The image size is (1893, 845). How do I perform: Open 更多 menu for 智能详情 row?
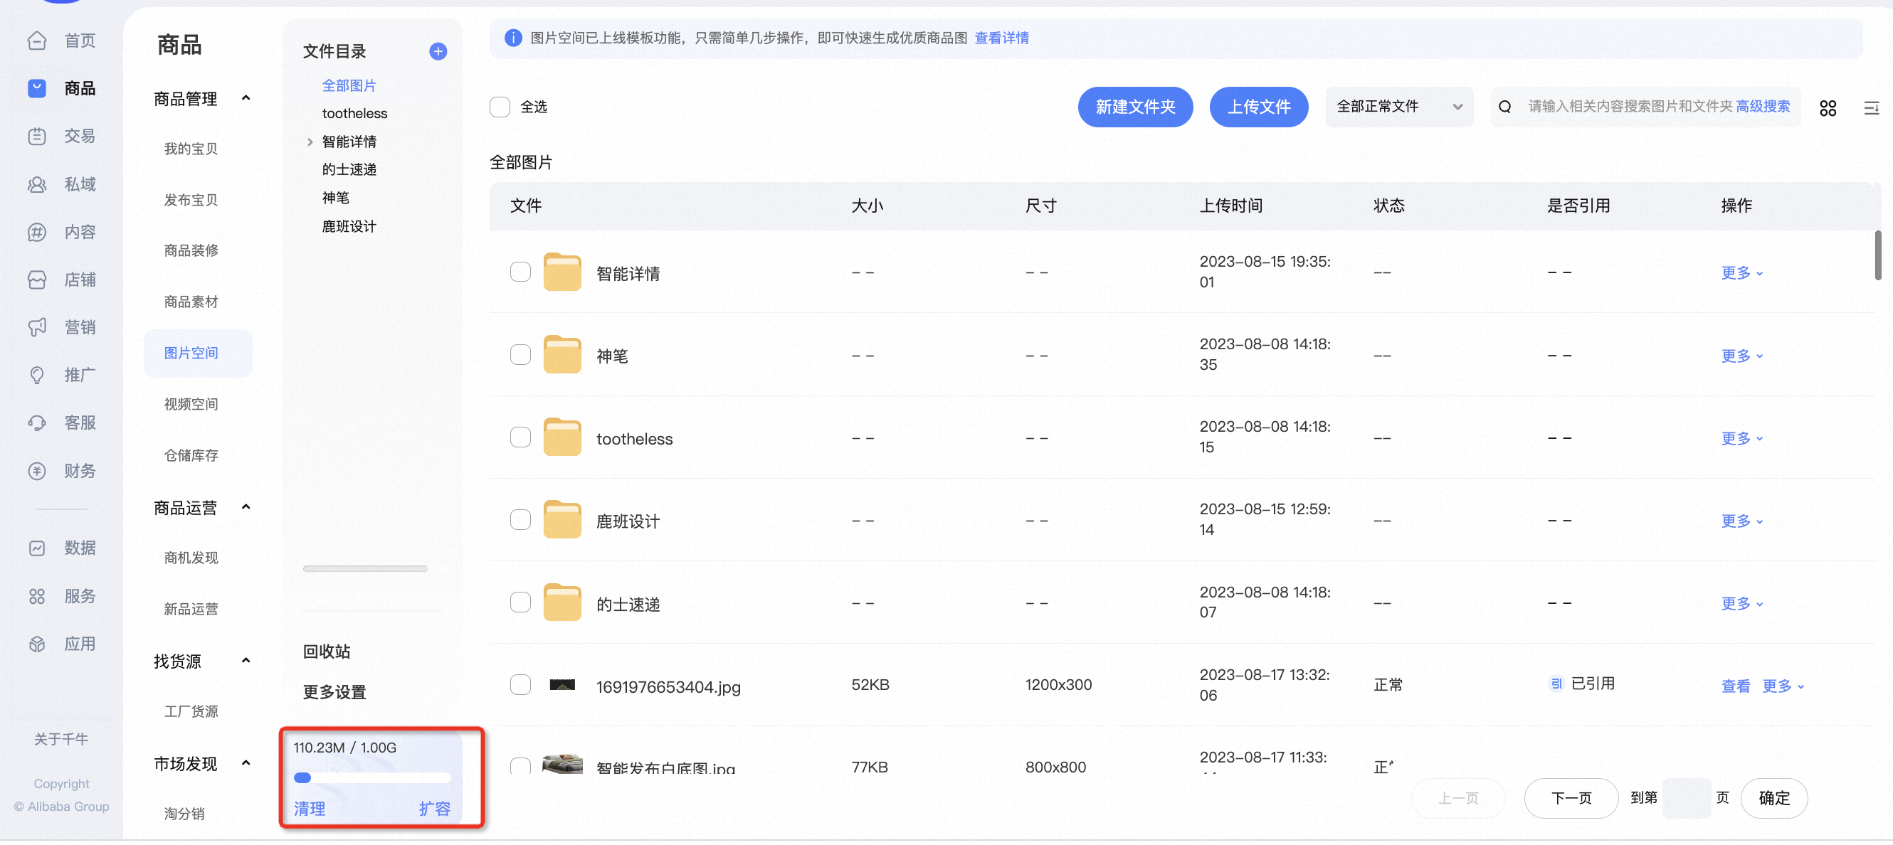pos(1742,272)
